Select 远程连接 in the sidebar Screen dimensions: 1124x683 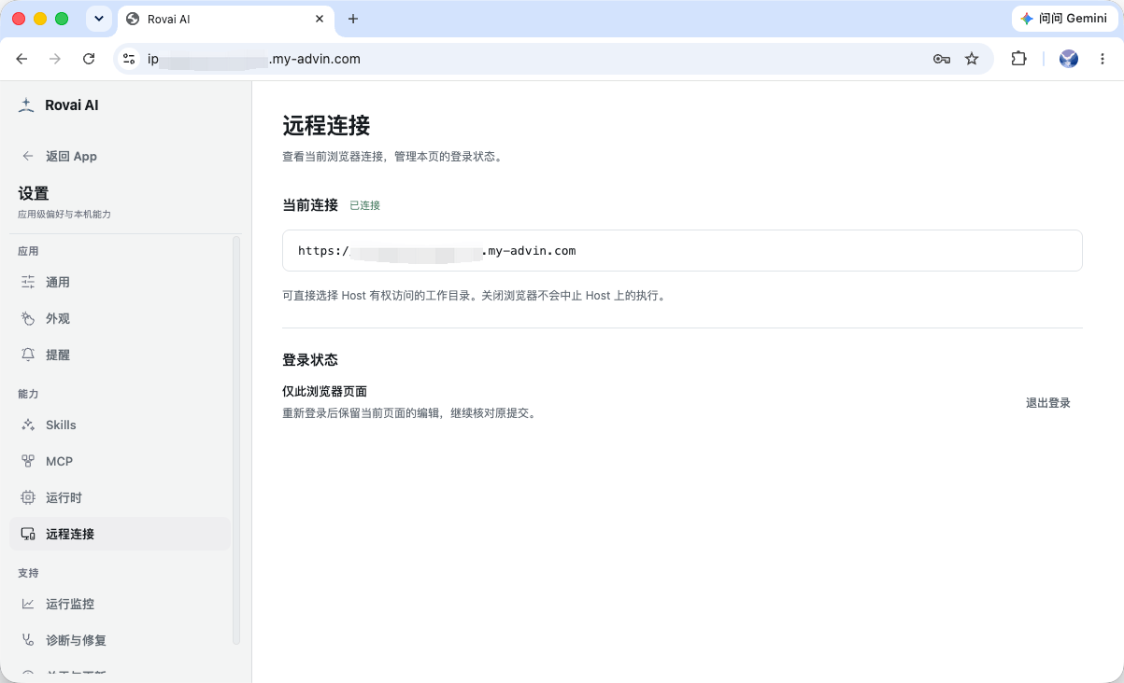[120, 534]
